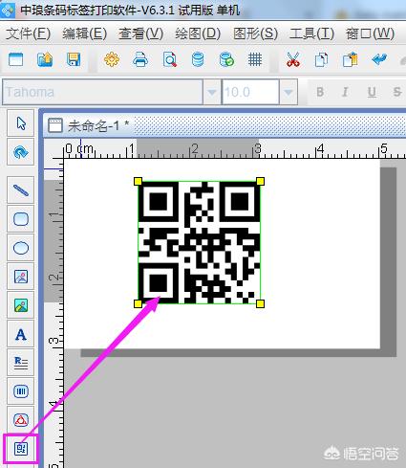Screen dimensions: 406x468
Task: Select the blue curved-arrow rotate tool
Action: coord(21,152)
